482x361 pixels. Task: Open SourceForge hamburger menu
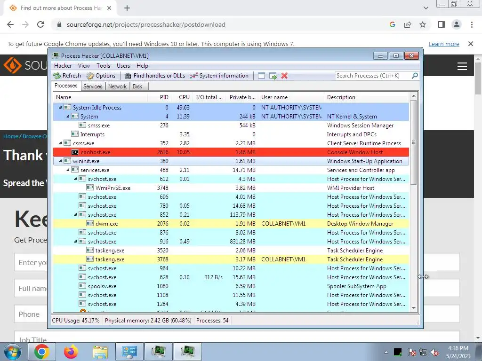[x=462, y=66]
